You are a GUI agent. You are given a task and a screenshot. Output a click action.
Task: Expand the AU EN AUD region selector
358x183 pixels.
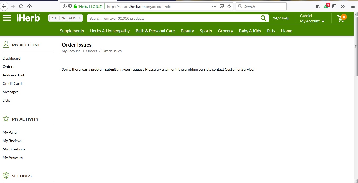pos(65,18)
